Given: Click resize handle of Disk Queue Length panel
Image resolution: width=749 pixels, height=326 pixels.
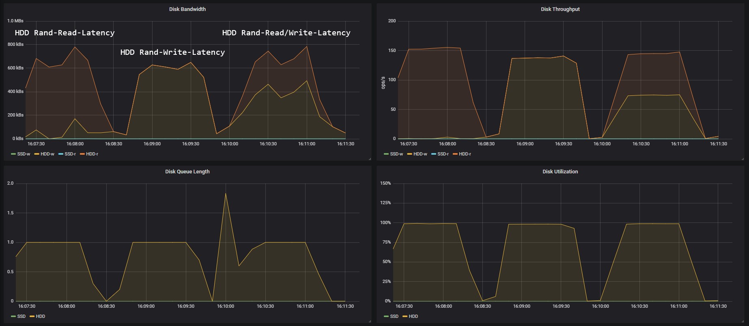Looking at the screenshot, I should coord(370,321).
